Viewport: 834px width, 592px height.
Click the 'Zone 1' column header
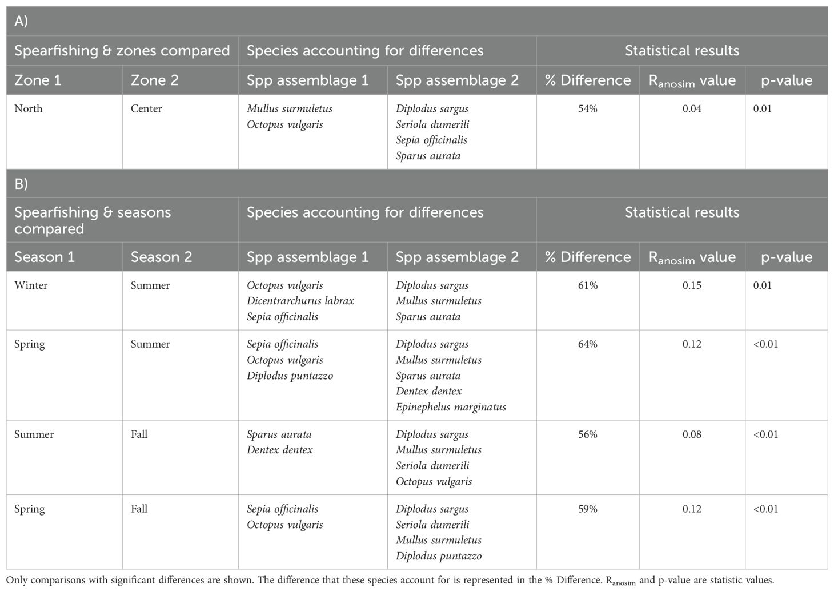click(38, 80)
